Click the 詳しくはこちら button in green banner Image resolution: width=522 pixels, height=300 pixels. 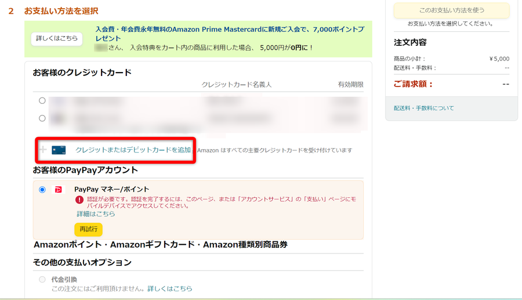click(x=57, y=38)
